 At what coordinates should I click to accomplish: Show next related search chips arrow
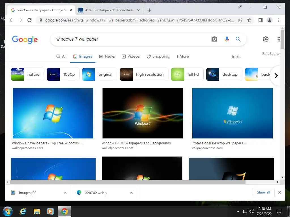tap(276, 76)
